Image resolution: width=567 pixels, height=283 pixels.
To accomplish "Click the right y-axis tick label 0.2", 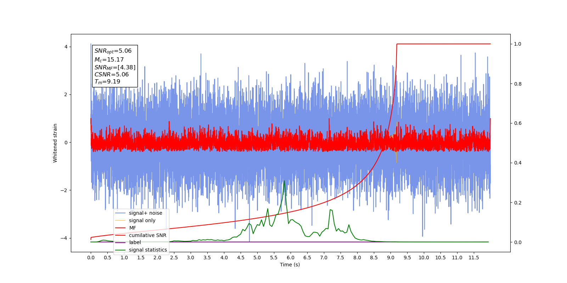I will pos(518,203).
